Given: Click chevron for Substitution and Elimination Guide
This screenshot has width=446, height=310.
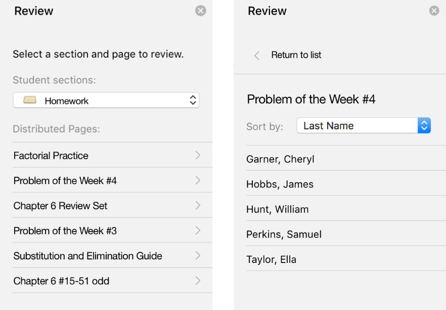Looking at the screenshot, I should click(x=198, y=255).
